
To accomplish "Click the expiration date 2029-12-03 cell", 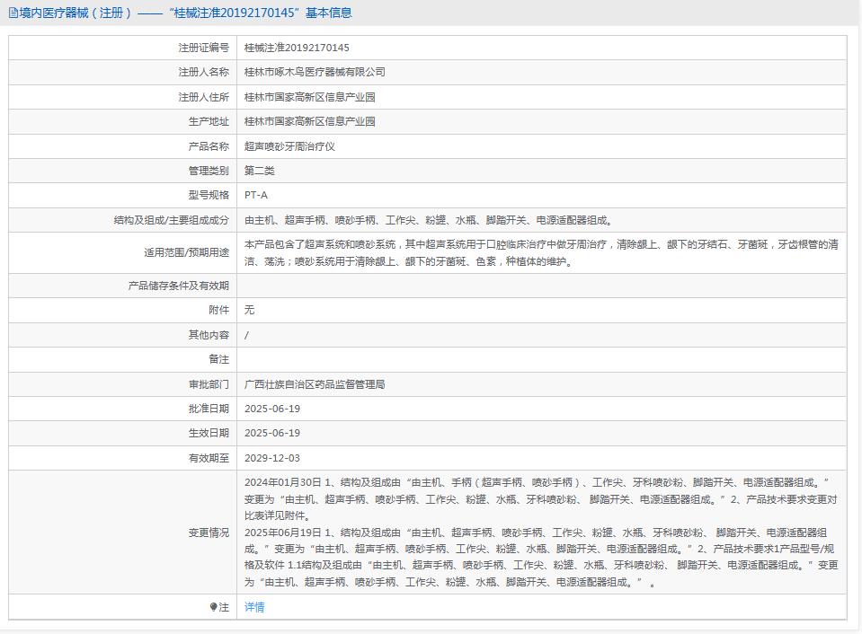I will 269,456.
